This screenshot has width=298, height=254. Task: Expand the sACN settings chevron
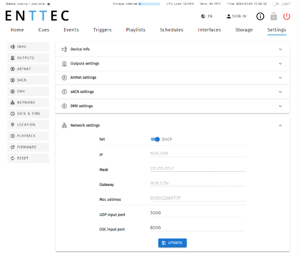coord(281,92)
